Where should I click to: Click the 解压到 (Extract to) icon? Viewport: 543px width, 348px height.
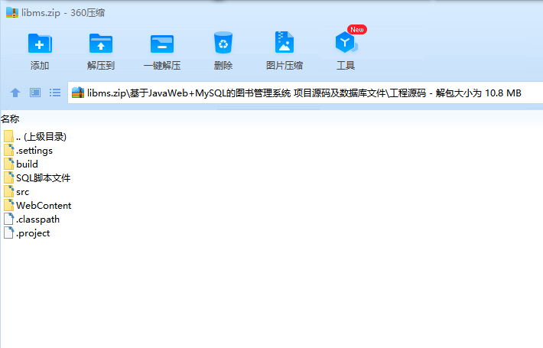point(101,44)
